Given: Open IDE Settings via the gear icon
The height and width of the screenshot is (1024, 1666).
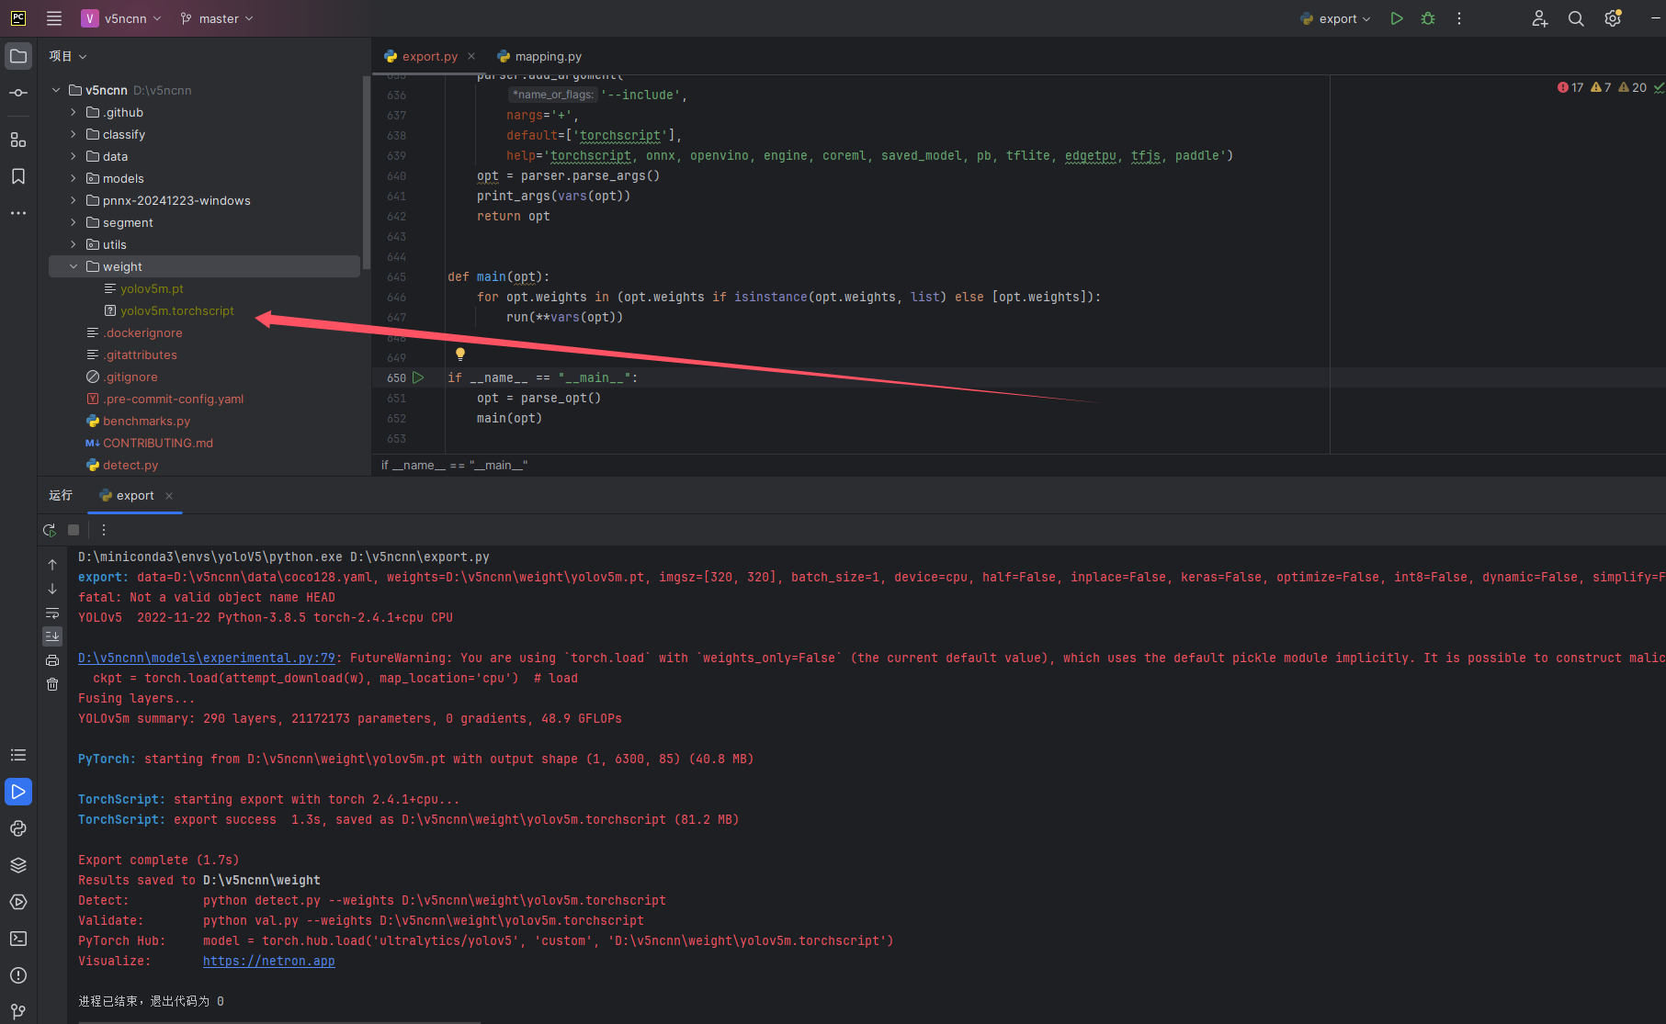Looking at the screenshot, I should pyautogui.click(x=1612, y=18).
